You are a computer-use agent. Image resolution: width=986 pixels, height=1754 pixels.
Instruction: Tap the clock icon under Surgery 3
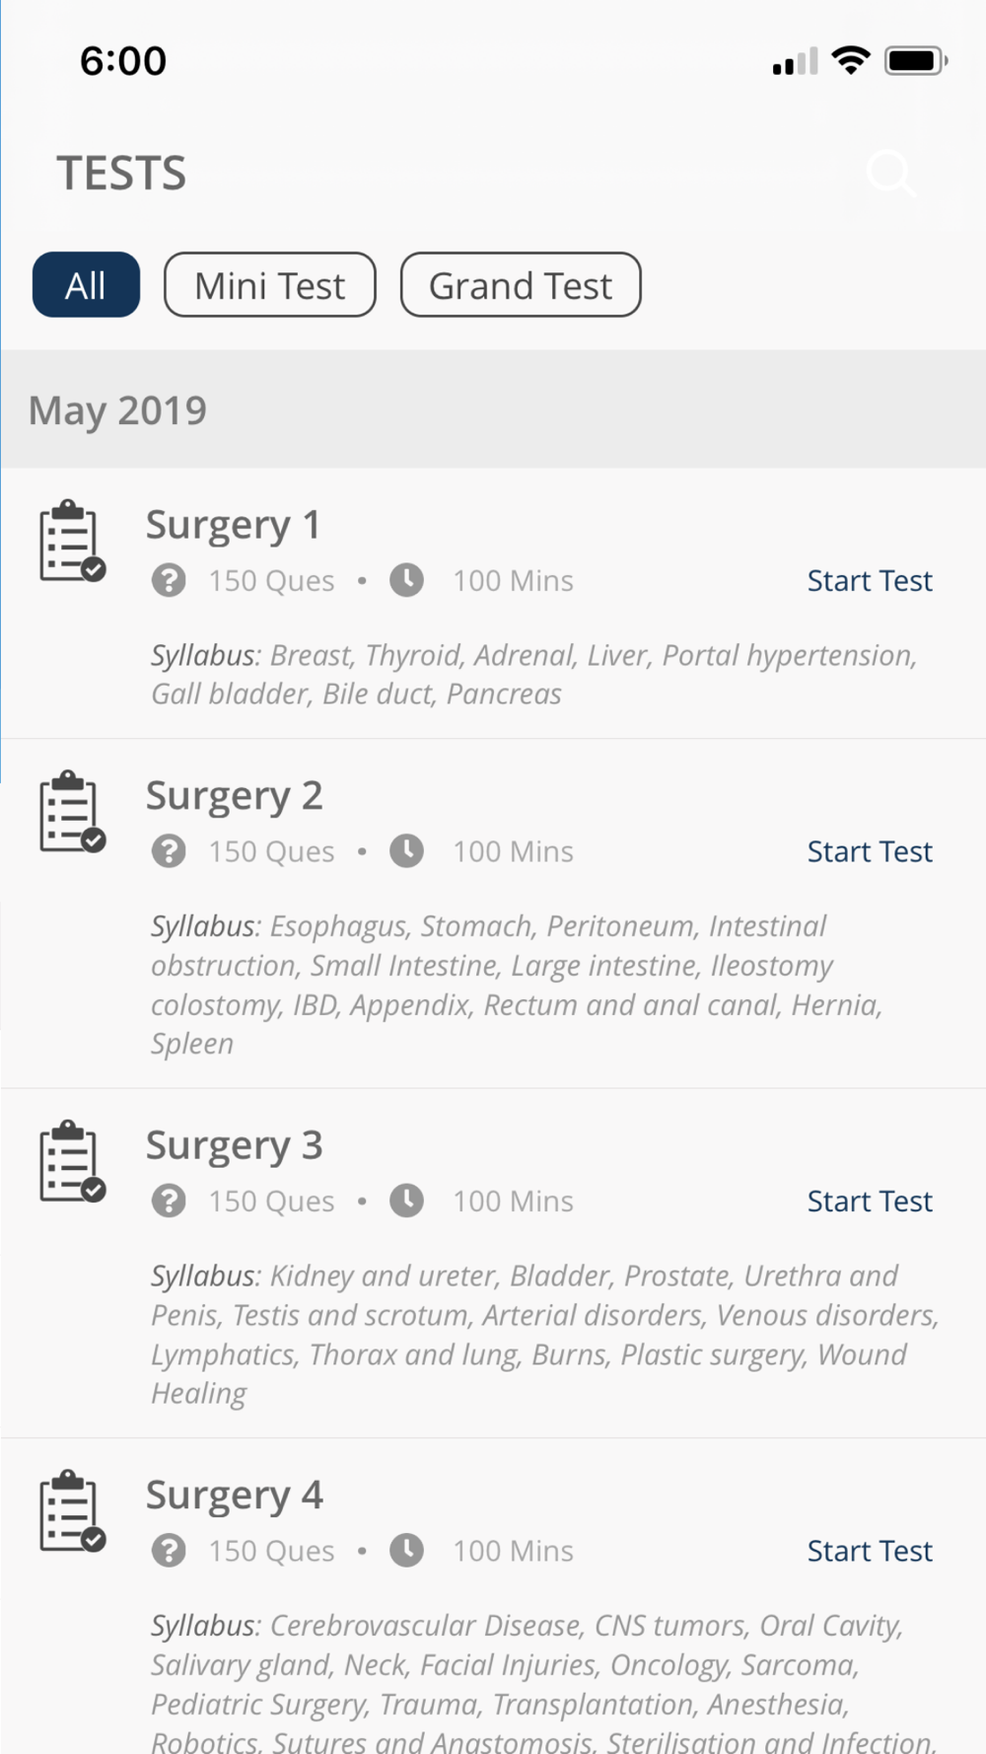pos(406,1201)
